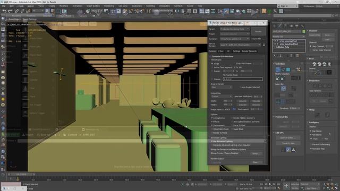This screenshot has height=191, width=340.
Task: Open the Target render mode dropdown
Action: click(x=235, y=29)
